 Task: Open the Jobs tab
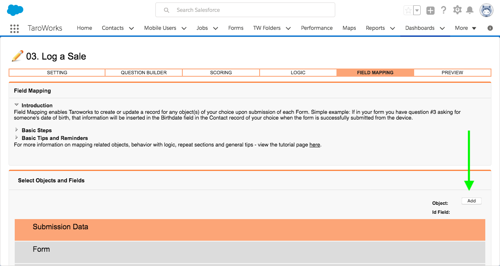click(x=202, y=28)
